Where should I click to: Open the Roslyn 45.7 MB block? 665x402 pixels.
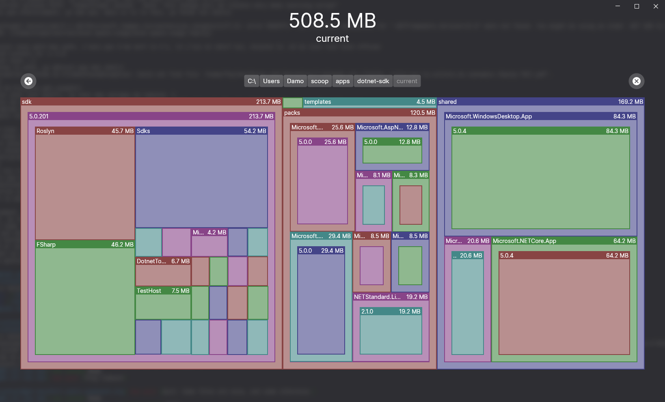pyautogui.click(x=85, y=183)
